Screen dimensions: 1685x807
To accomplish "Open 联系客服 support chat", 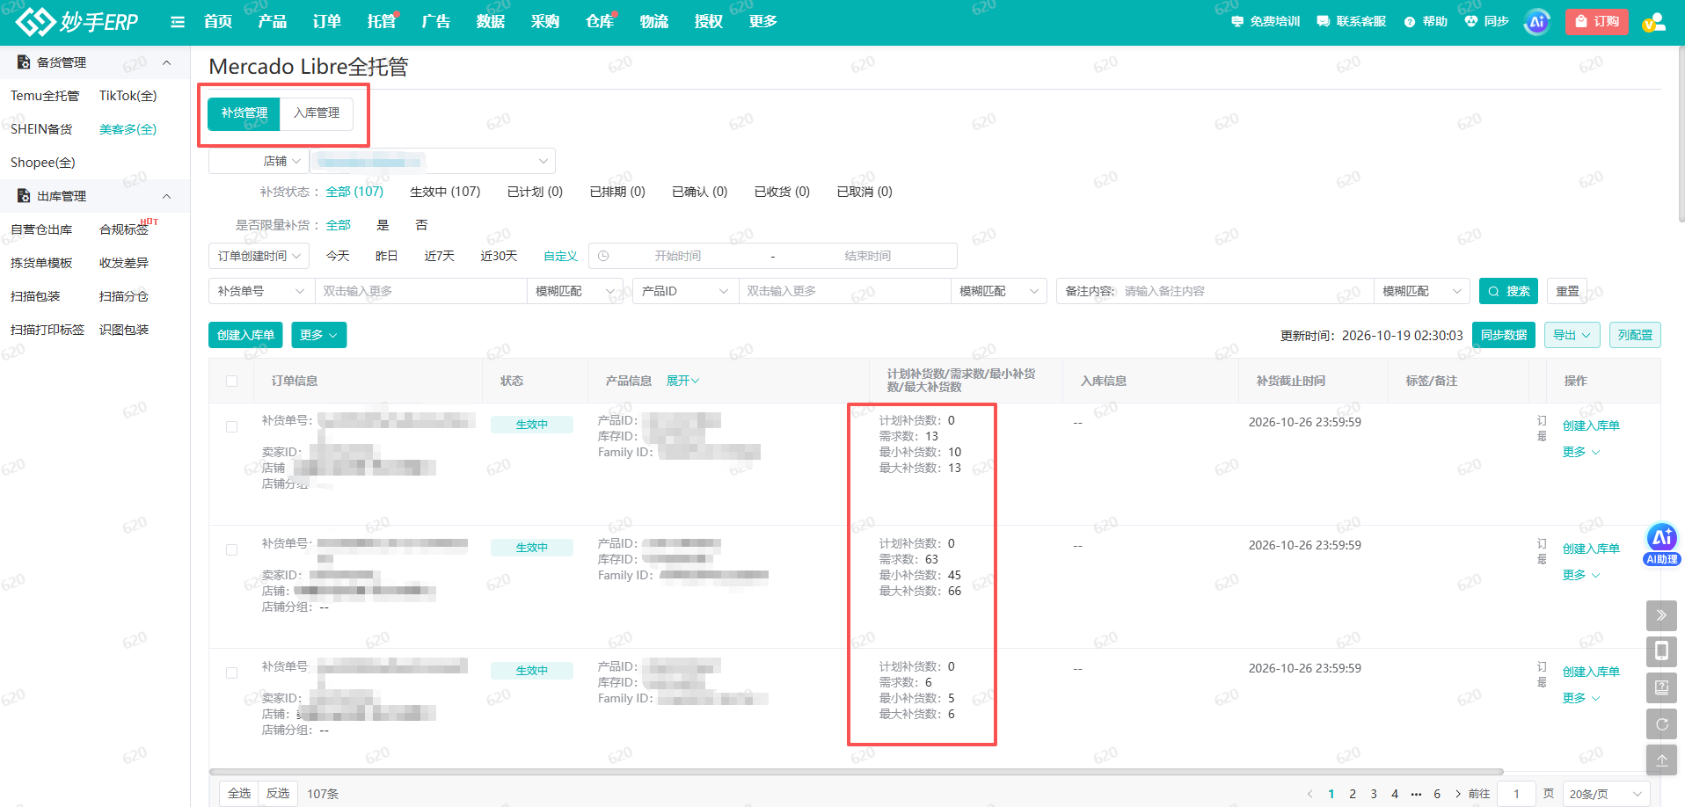I will 1352,21.
